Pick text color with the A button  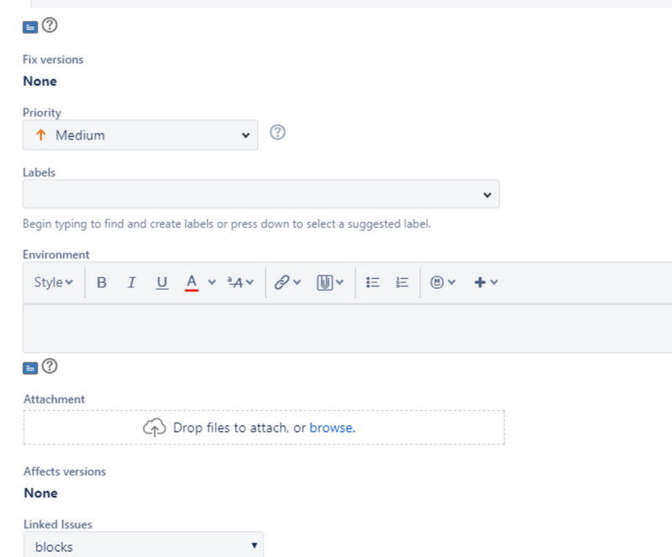tap(192, 283)
